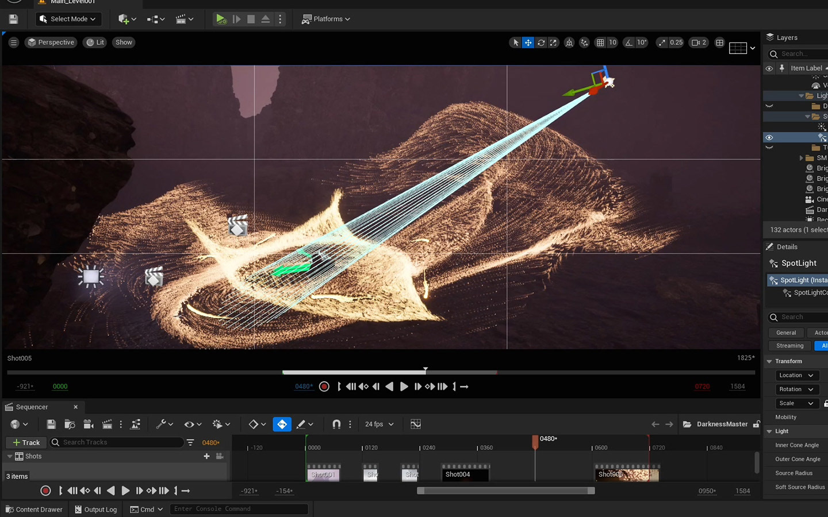Click the Add Track button
Screen dimensions: 828x517
coord(26,442)
